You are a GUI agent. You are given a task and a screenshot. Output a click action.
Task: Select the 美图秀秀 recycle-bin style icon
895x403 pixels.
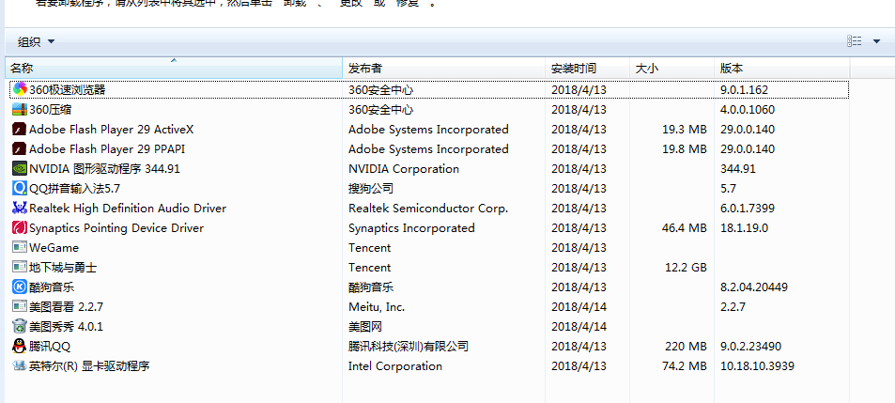20,327
